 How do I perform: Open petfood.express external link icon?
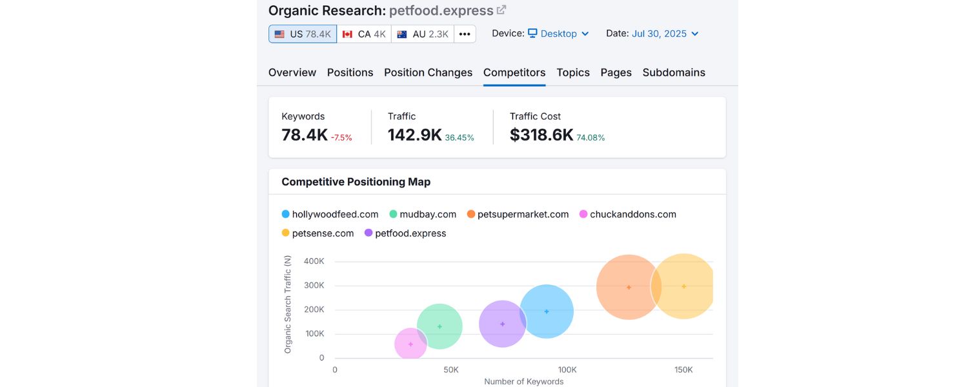501,10
